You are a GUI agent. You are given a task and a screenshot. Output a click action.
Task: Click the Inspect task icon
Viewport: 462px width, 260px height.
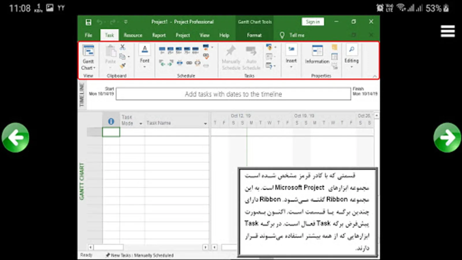click(x=269, y=47)
